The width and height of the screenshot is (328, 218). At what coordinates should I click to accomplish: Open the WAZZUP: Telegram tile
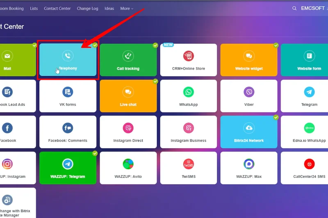point(68,168)
